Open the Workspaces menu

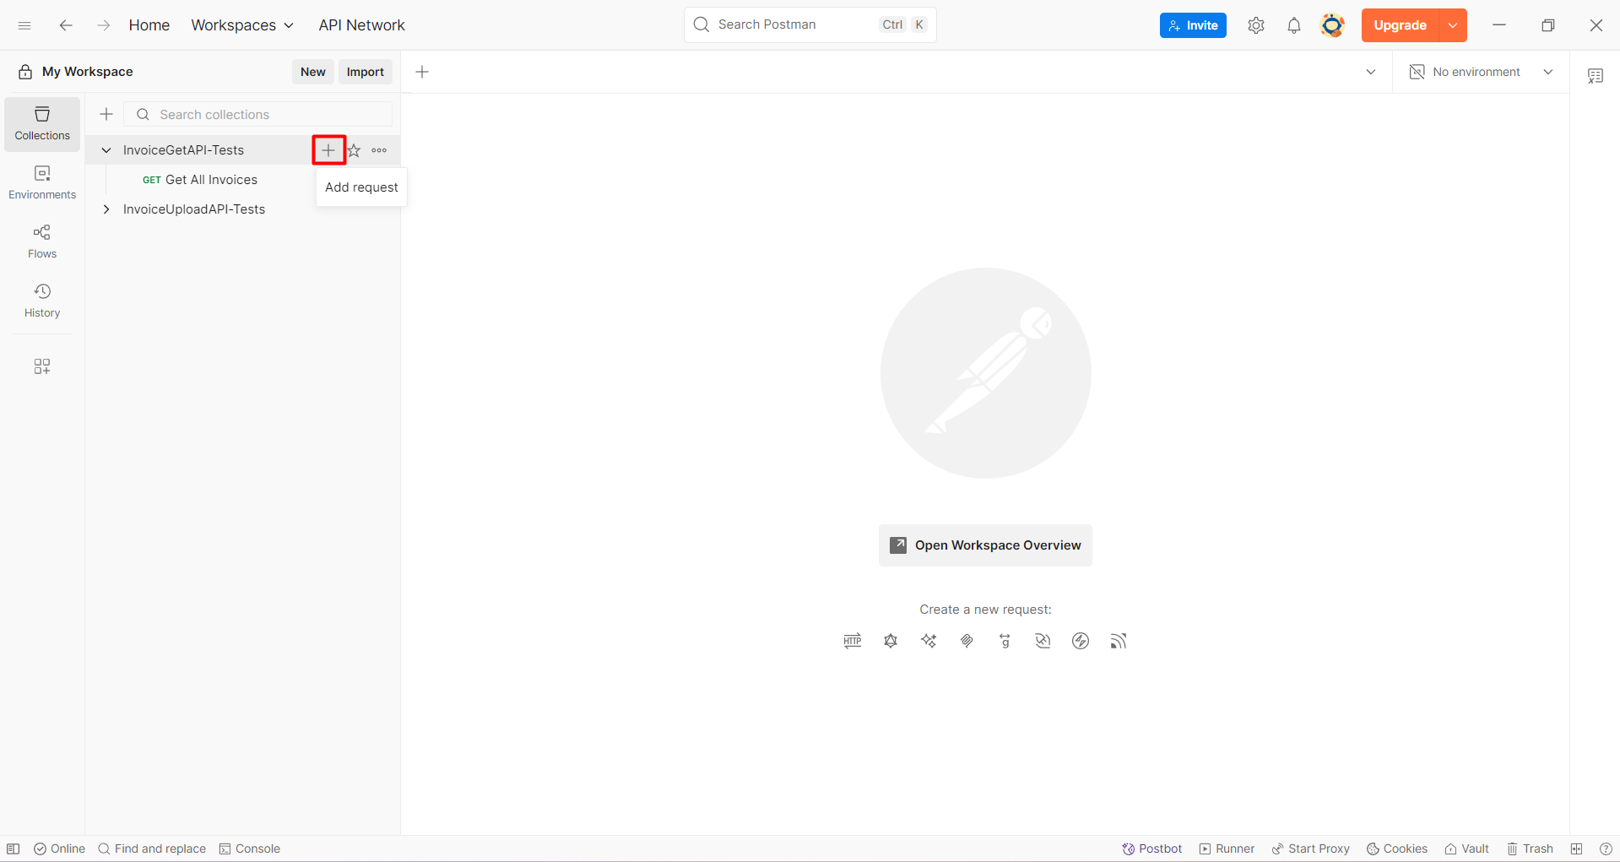click(x=242, y=25)
